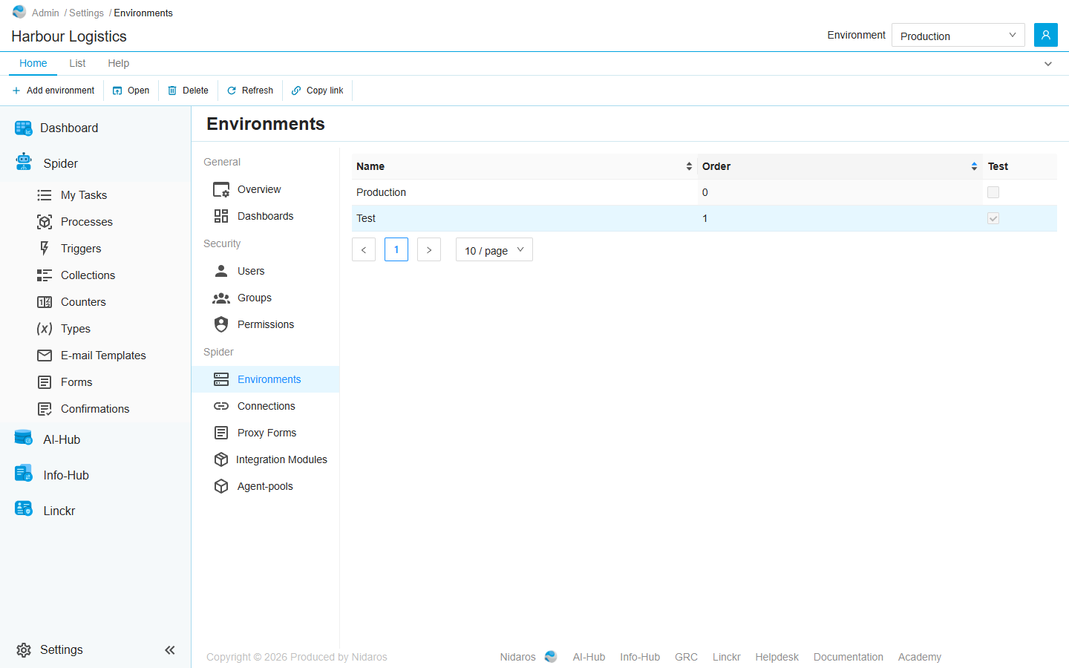
Task: Open the 10 / page size dropdown
Action: point(494,250)
